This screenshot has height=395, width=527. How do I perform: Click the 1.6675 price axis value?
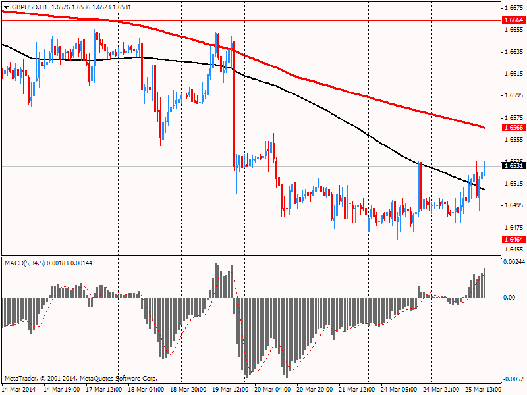tap(514, 8)
